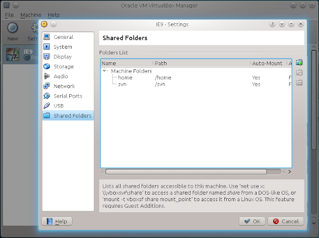The image size is (319, 238).
Task: Open the Serial Ports settings category
Action: click(x=68, y=96)
